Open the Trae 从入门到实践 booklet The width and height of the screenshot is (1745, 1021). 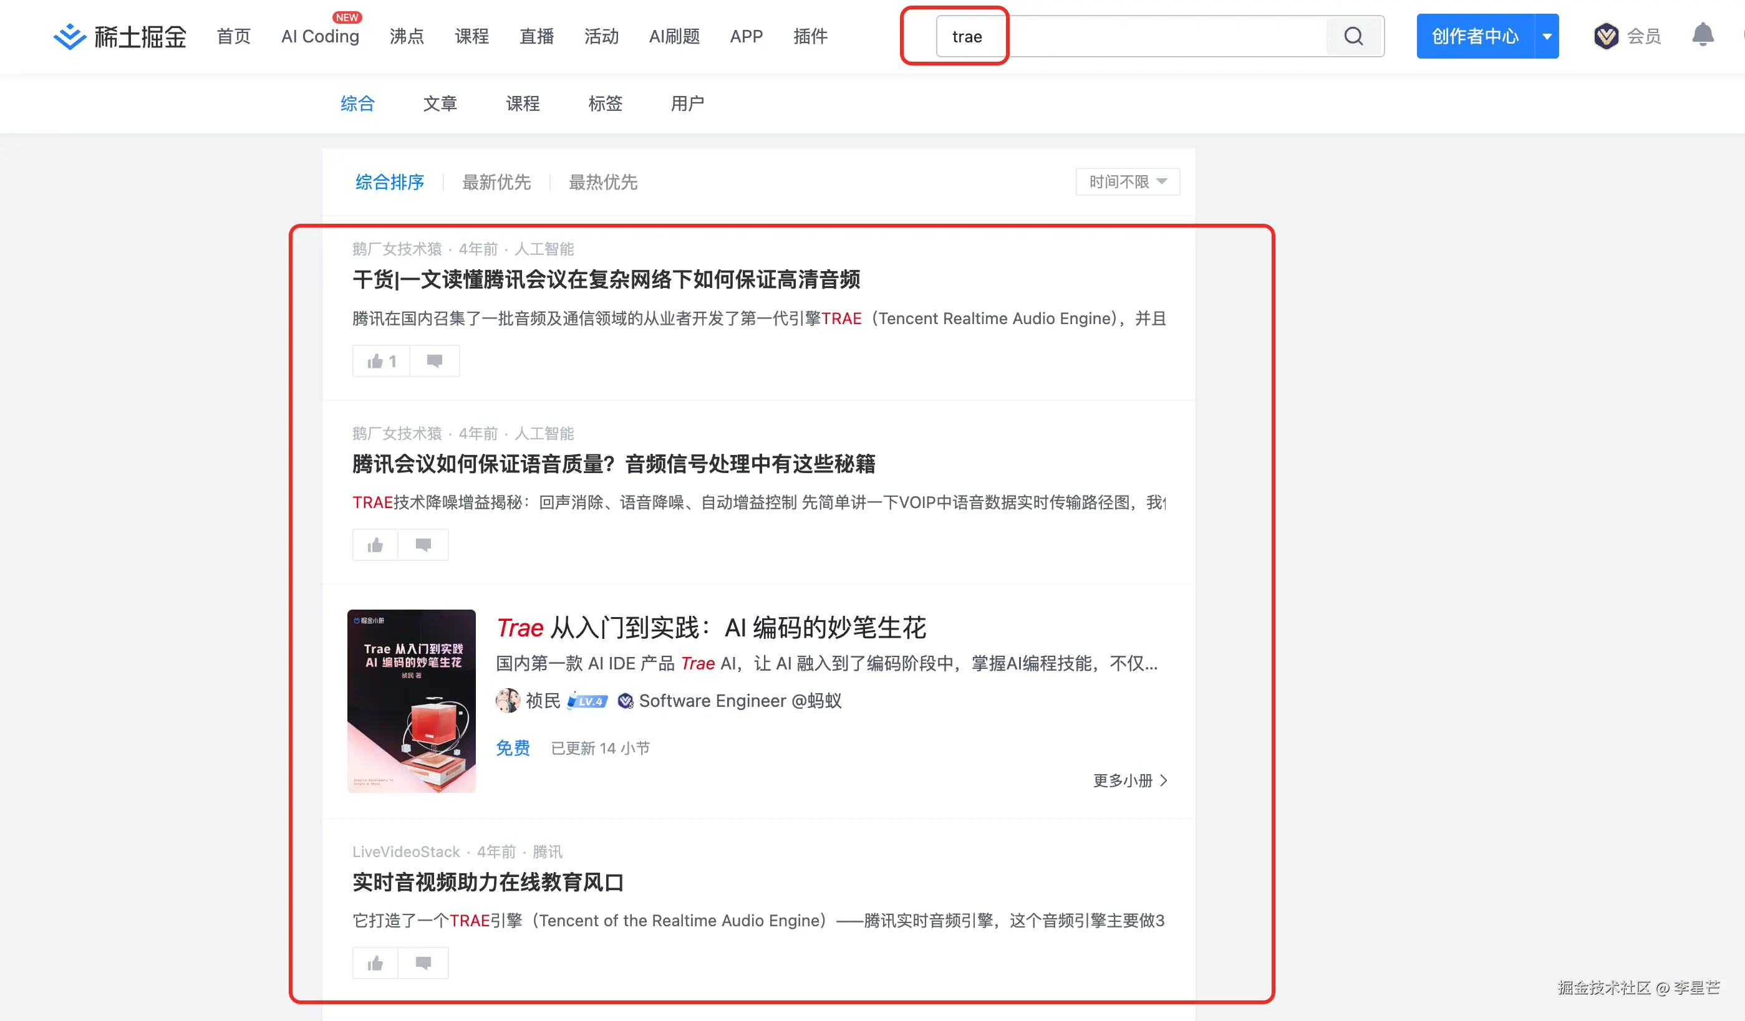(711, 628)
